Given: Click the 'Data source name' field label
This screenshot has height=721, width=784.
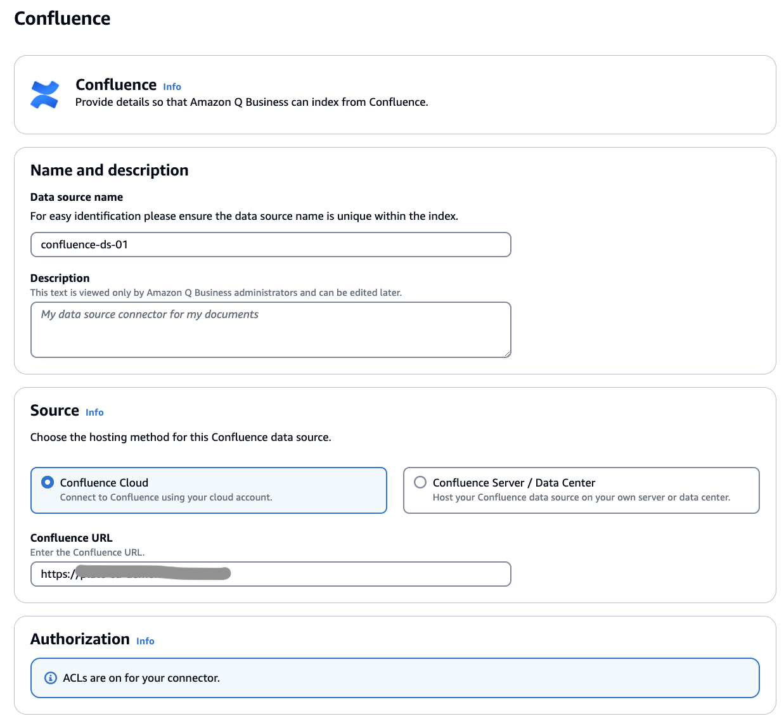Looking at the screenshot, I should [x=77, y=197].
